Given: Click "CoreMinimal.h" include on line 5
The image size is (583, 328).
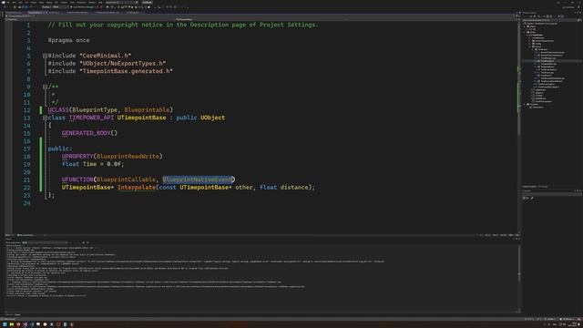Looking at the screenshot, I should click(106, 56).
